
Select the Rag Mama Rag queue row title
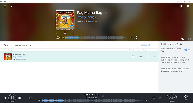coord(20,54)
